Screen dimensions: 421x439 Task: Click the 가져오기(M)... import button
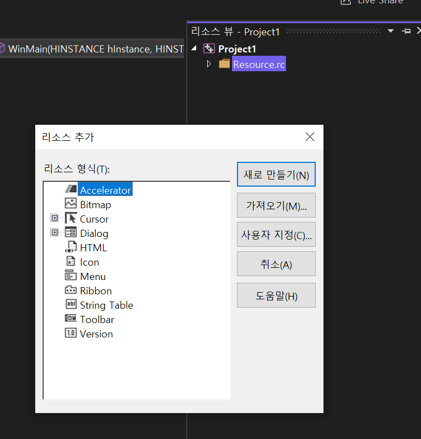click(x=276, y=205)
